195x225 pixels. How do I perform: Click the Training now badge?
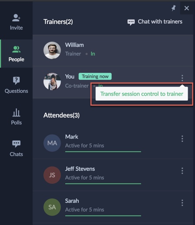pyautogui.click(x=95, y=76)
